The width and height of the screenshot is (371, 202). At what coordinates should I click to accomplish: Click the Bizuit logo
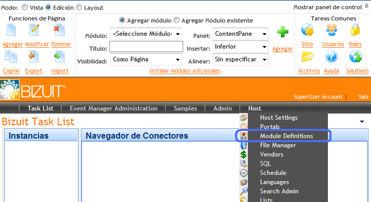coord(33,89)
